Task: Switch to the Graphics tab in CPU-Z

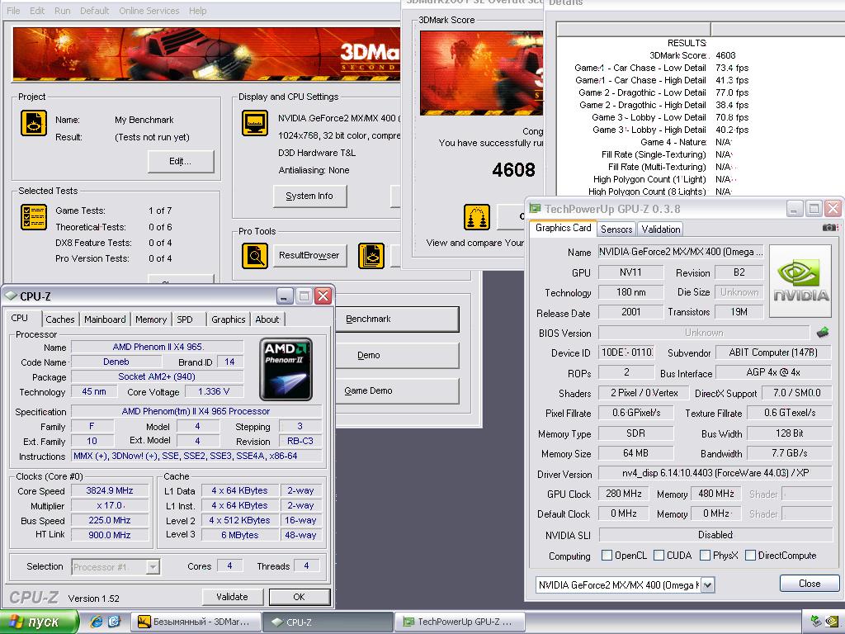Action: pos(229,319)
